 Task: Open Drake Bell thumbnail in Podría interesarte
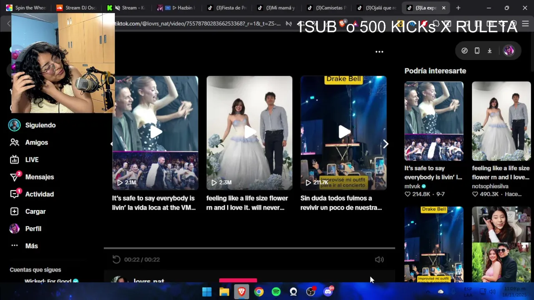[434, 244]
